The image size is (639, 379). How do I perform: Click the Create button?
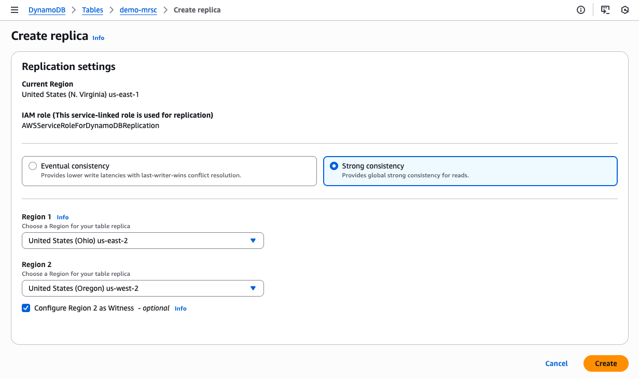click(x=606, y=363)
